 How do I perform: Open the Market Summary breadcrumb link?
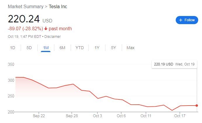25,6
